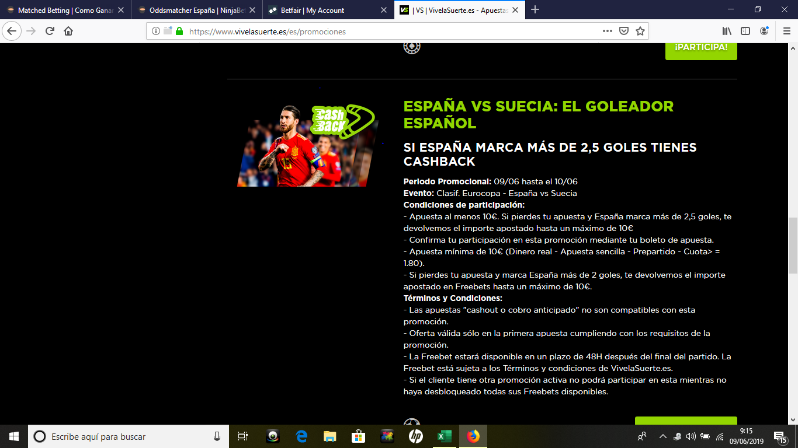
Task: Open the Firefox home page
Action: [68, 31]
